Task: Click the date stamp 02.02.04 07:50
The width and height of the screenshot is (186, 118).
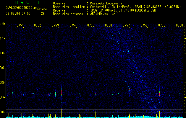Action: click(x=18, y=14)
